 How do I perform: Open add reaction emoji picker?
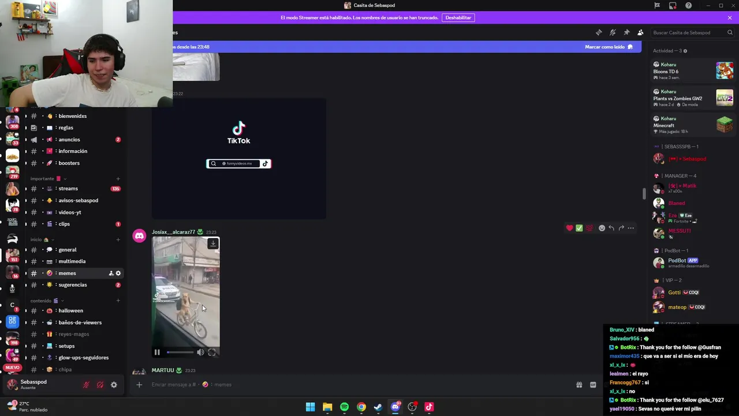click(602, 228)
